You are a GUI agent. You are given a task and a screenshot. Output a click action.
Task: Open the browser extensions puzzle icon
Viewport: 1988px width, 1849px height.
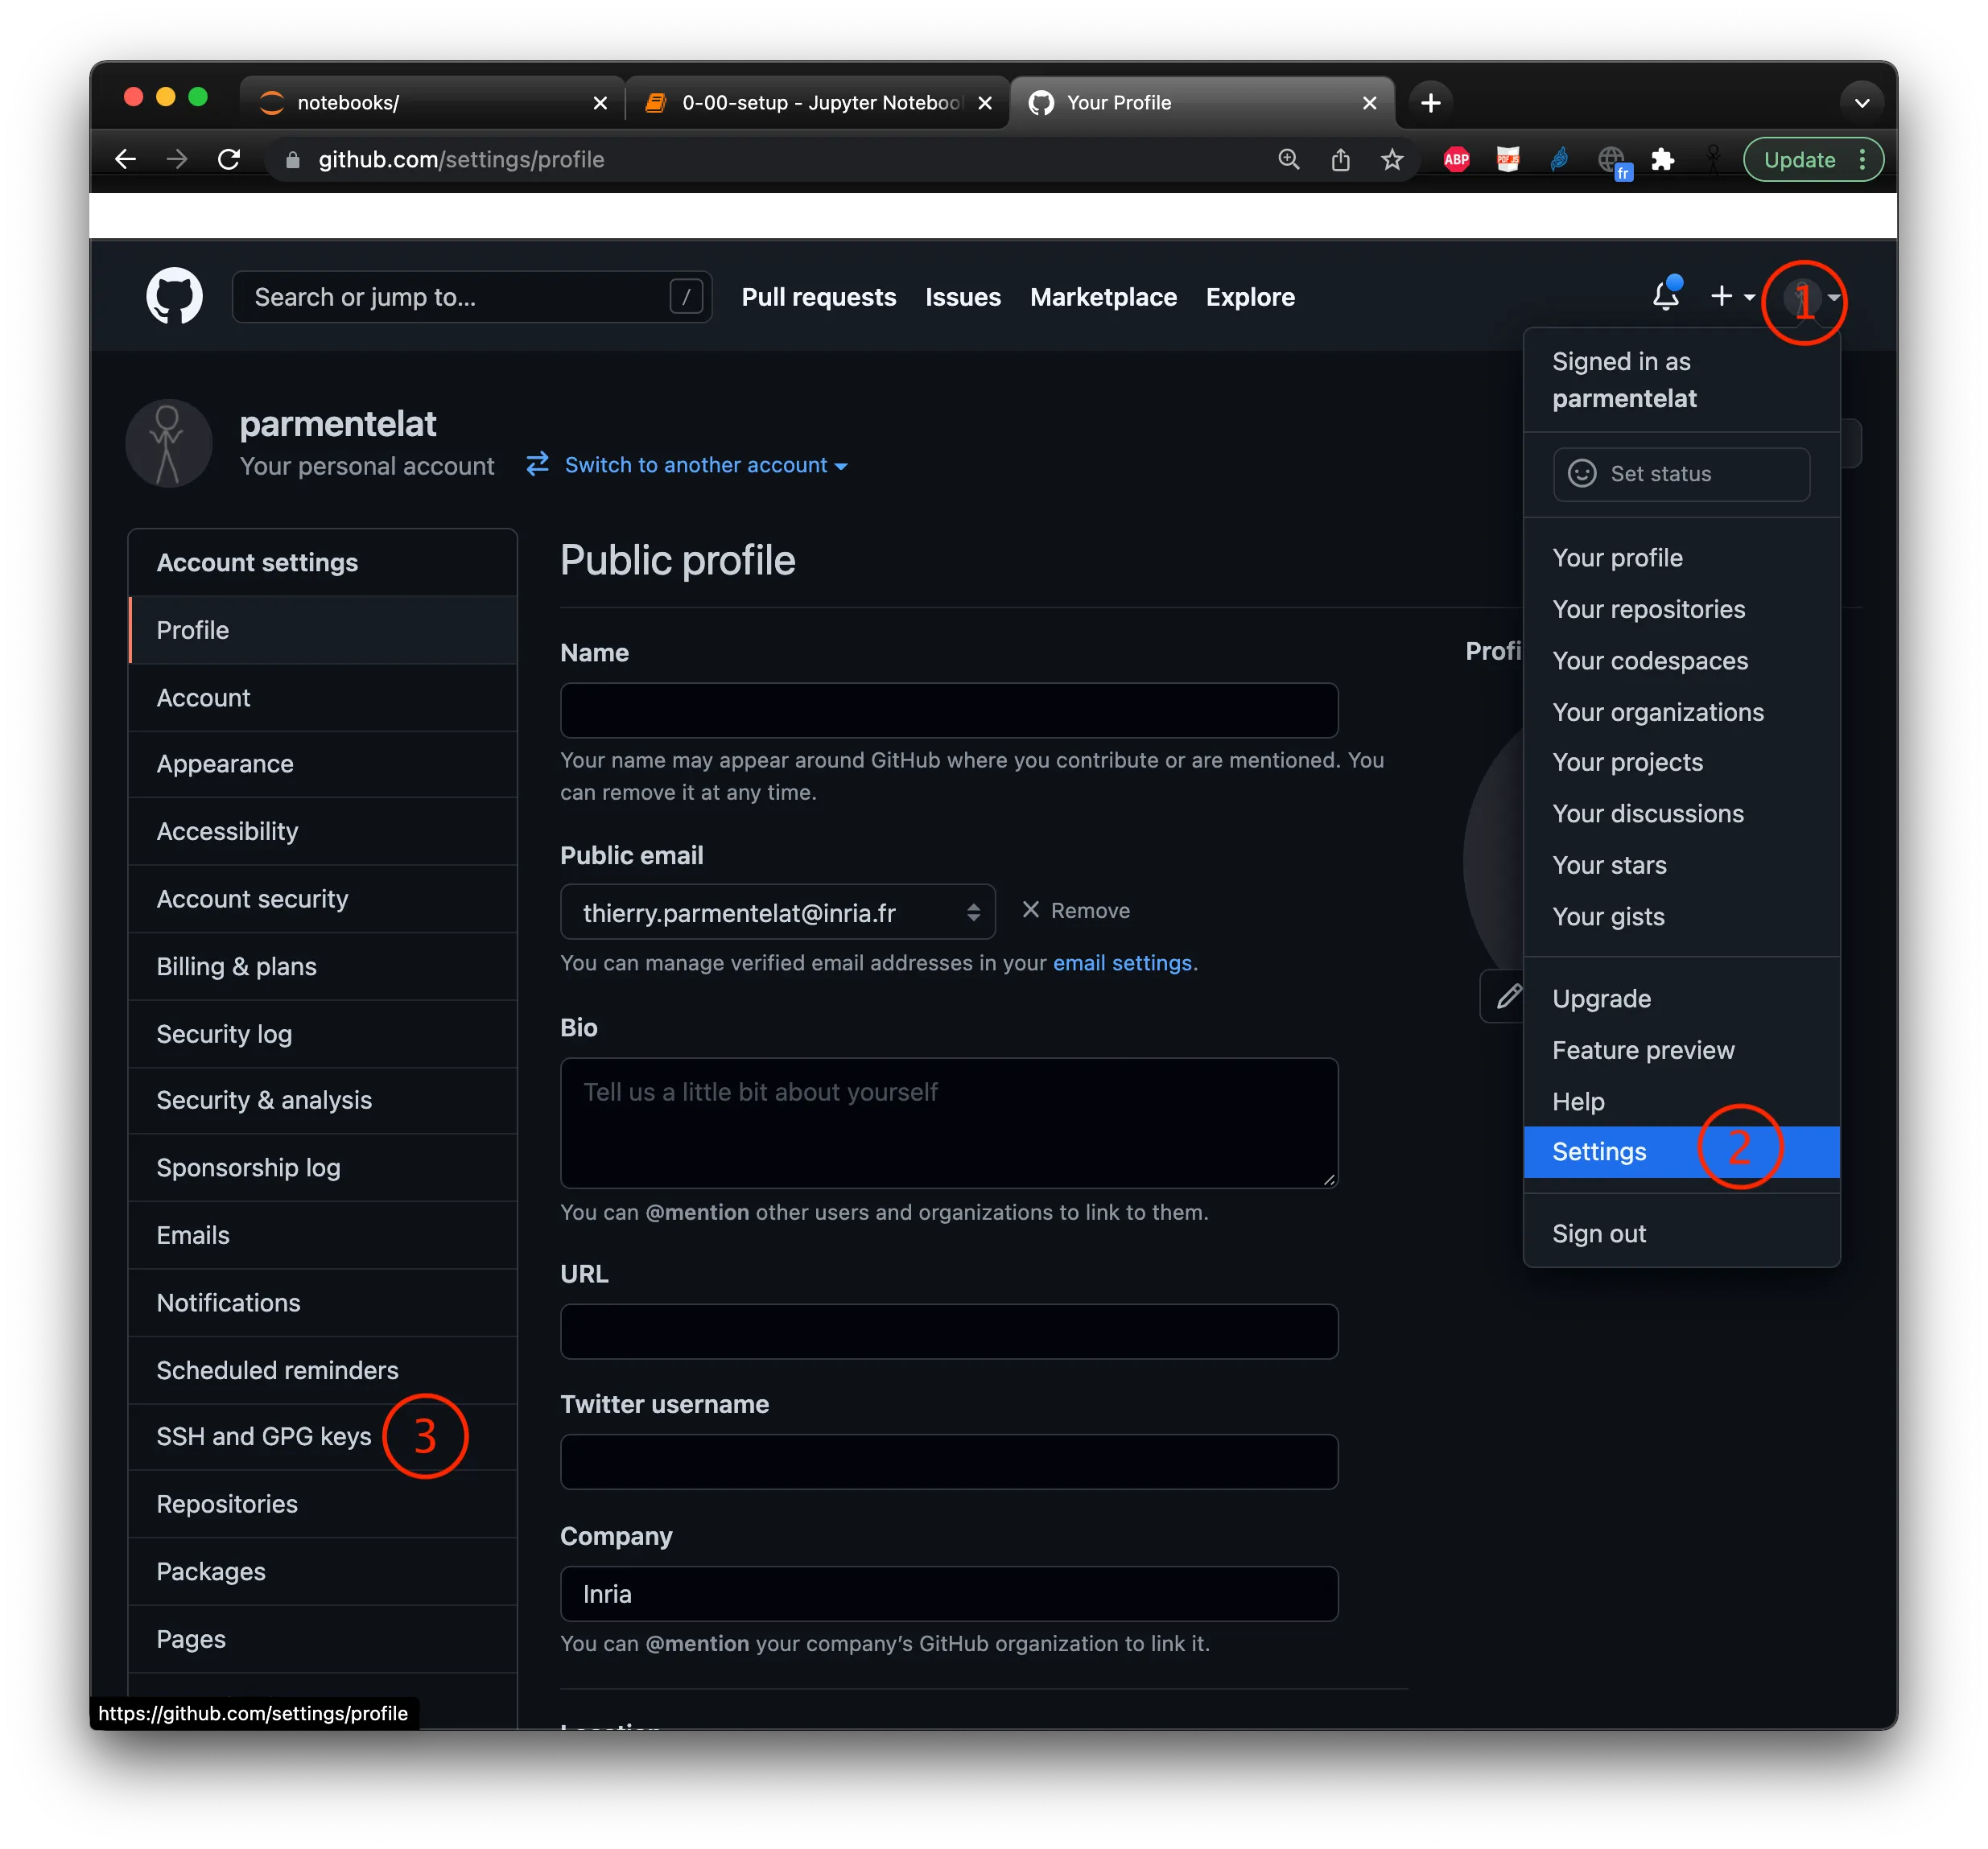click(1664, 159)
